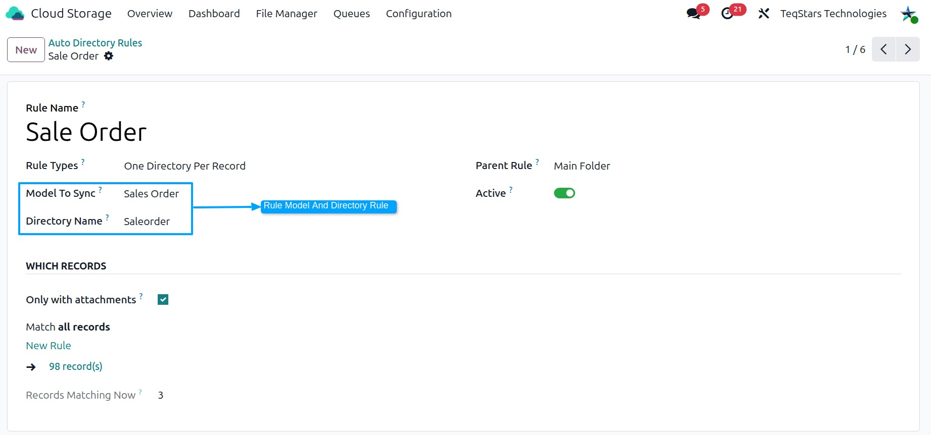Viewport: 931px width, 435px height.
Task: Open the Overview menu
Action: (150, 14)
